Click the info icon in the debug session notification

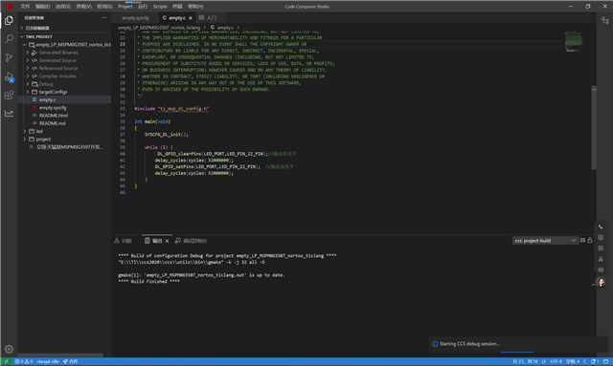point(435,344)
